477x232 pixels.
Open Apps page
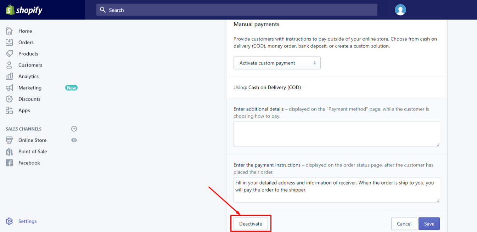(24, 111)
